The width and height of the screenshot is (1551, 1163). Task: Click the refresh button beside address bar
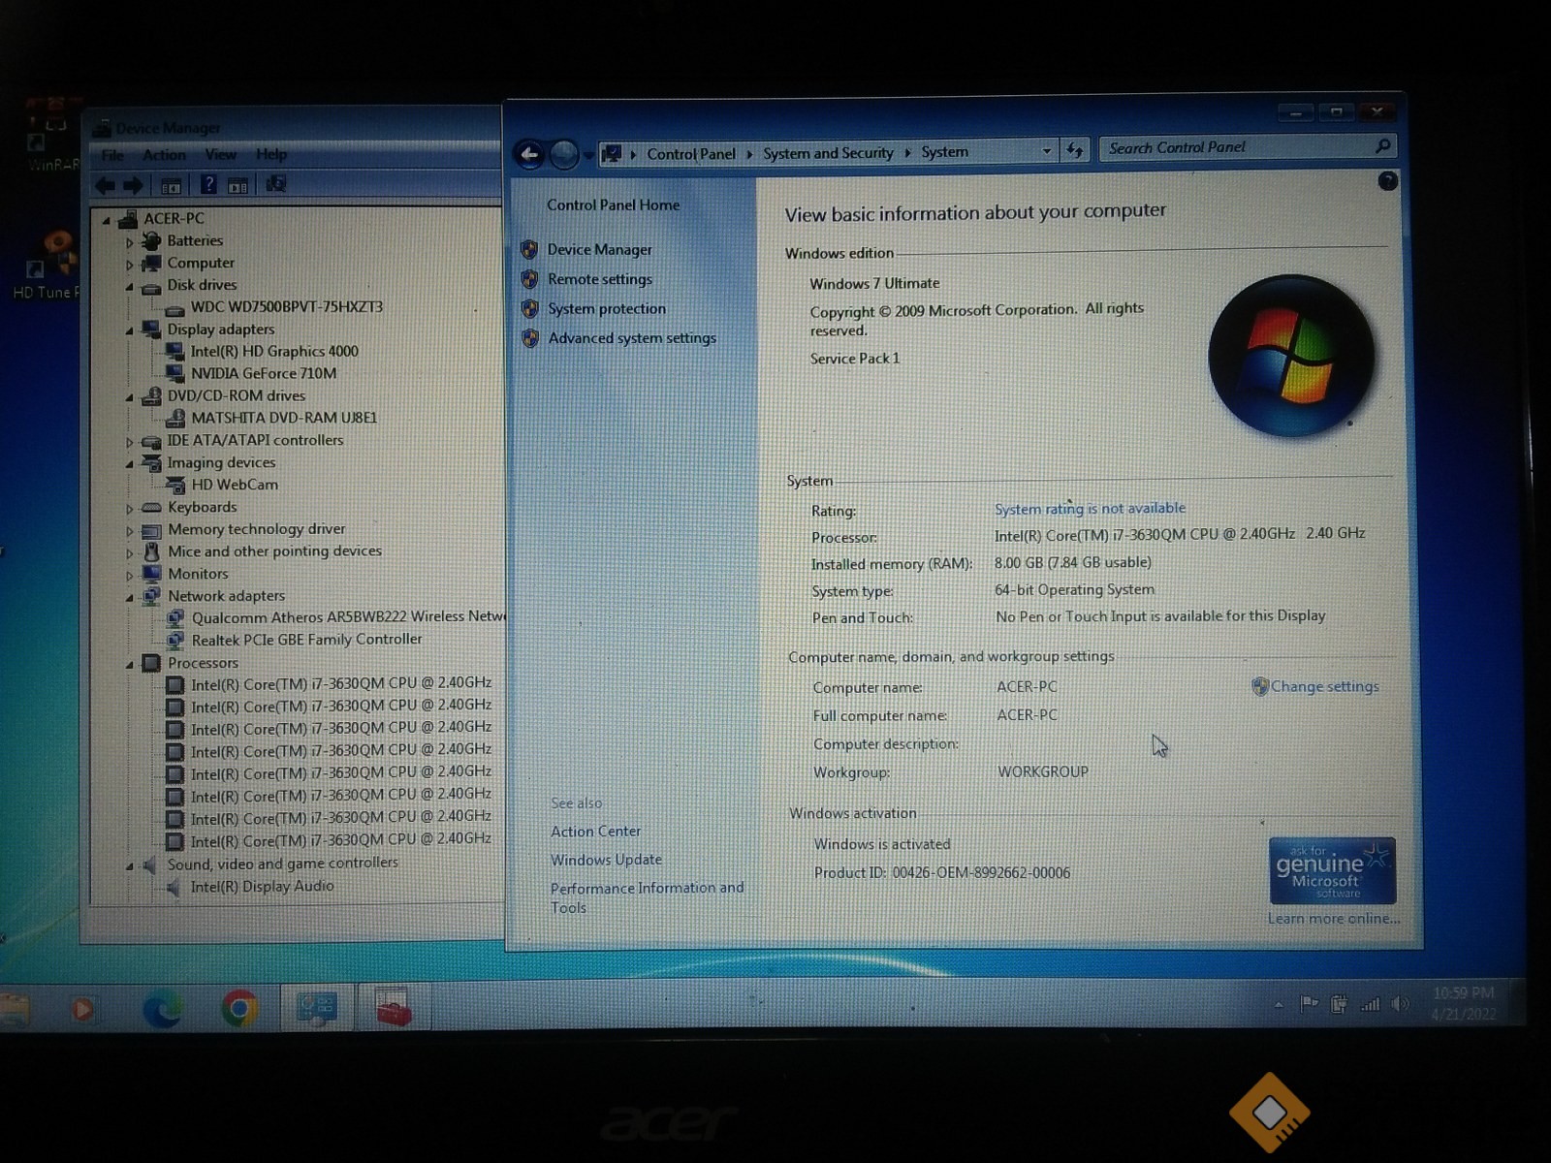(x=1075, y=150)
